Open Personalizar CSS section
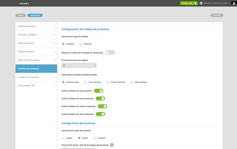 pos(36,86)
